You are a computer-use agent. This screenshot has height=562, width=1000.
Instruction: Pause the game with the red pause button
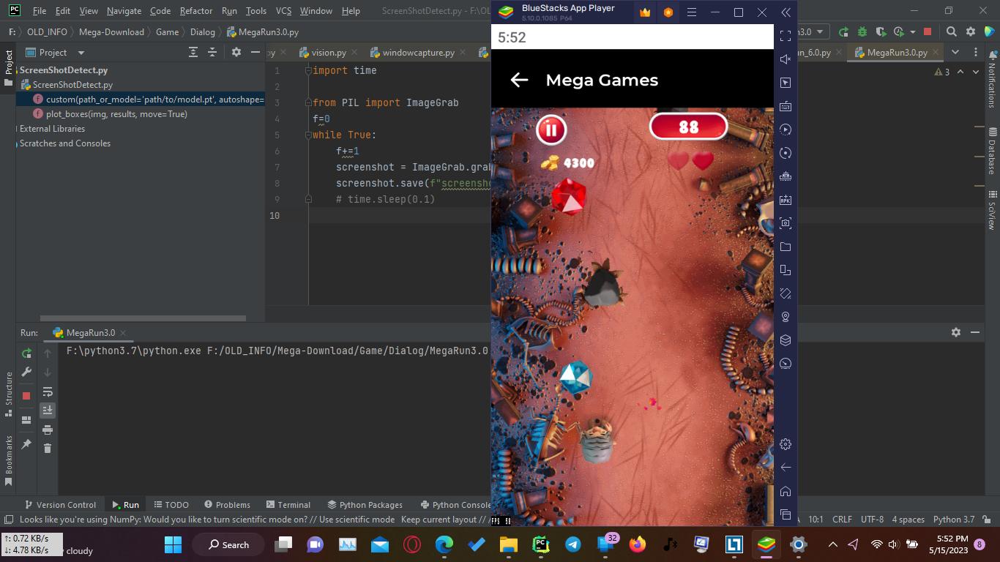[x=551, y=130]
